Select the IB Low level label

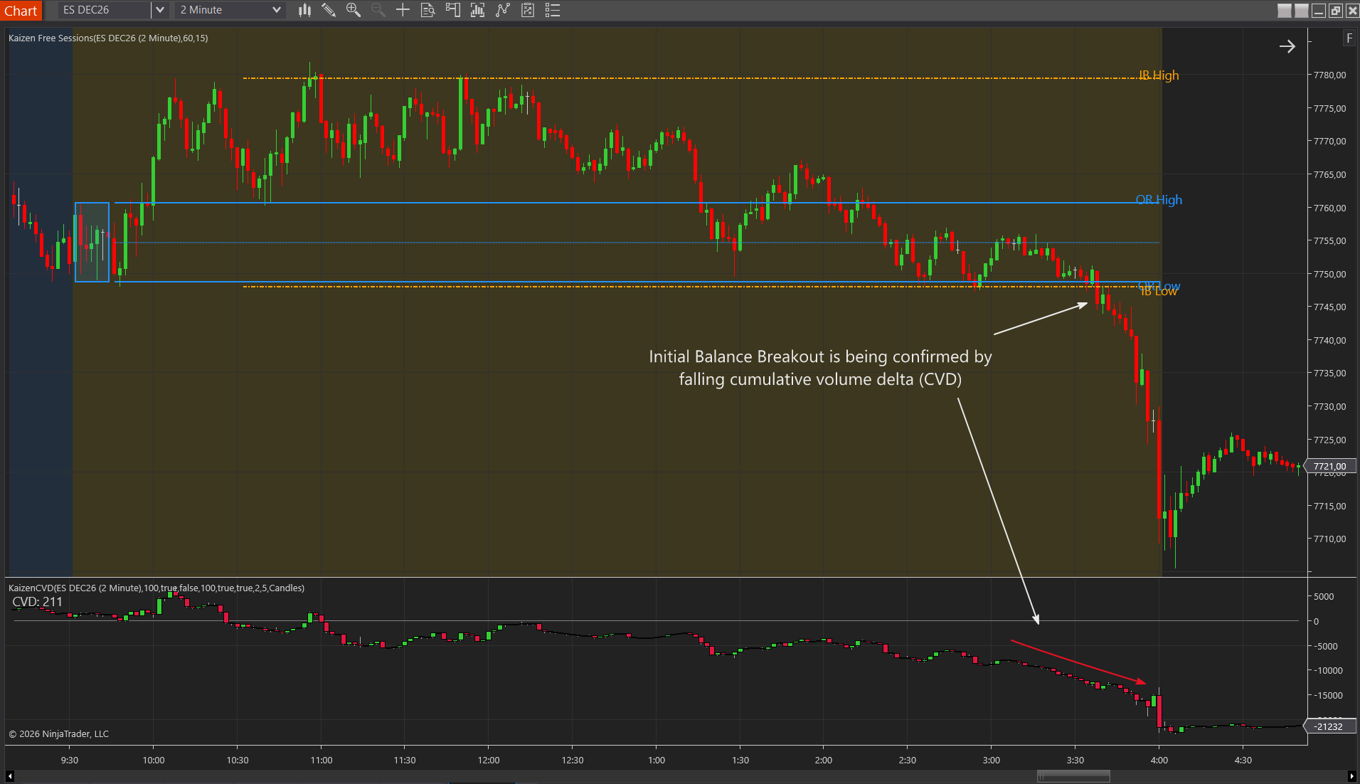tap(1159, 292)
